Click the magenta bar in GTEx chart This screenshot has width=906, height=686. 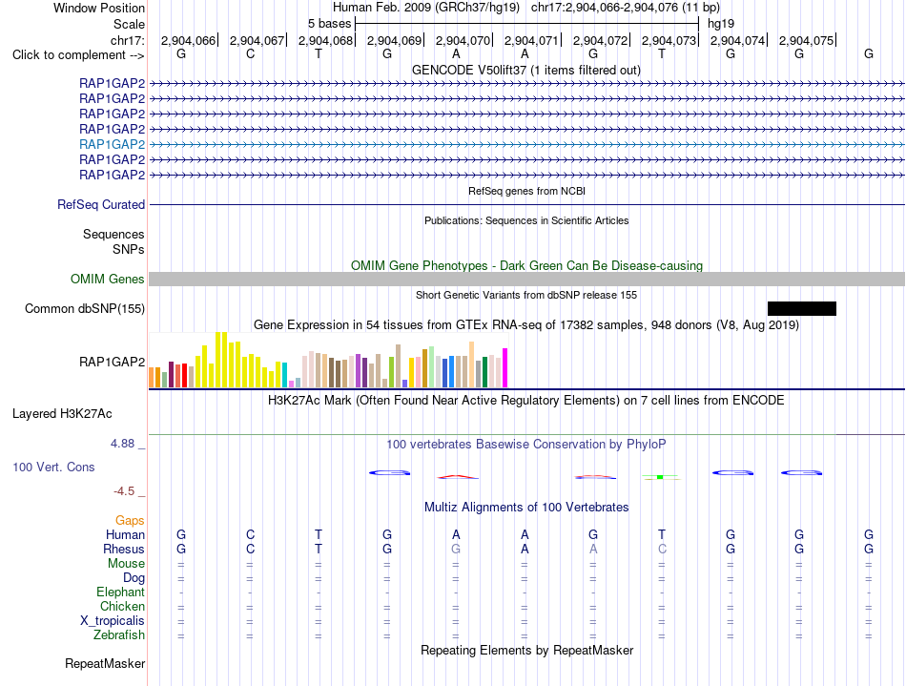click(505, 367)
